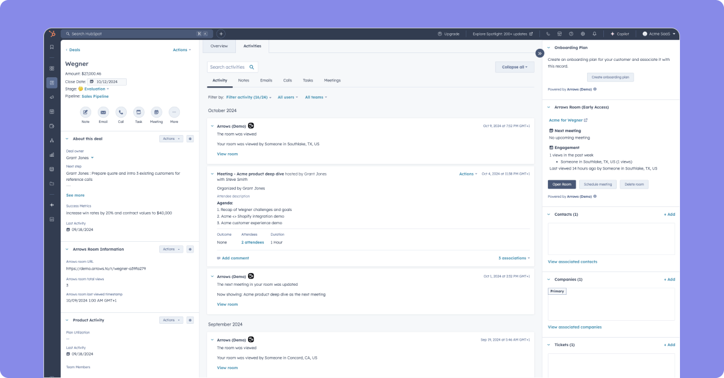Open the Workspaces grid icon in the sidebar

[52, 68]
